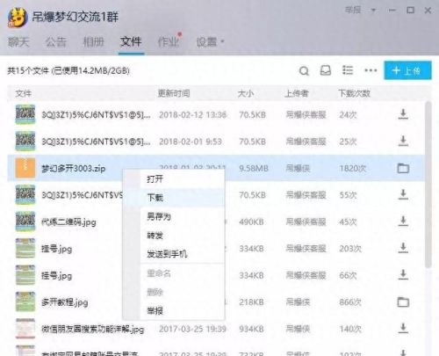Click the blue upload button

pyautogui.click(x=407, y=70)
